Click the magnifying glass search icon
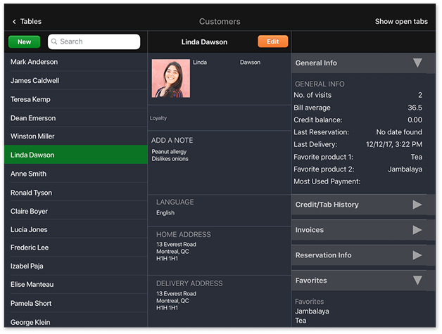 [54, 42]
